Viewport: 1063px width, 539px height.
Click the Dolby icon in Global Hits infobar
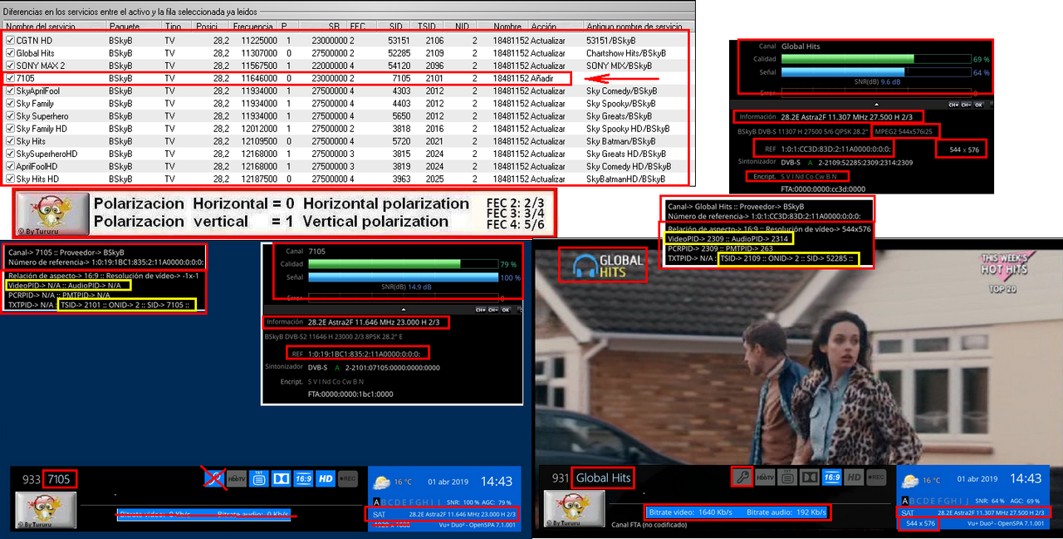[810, 478]
